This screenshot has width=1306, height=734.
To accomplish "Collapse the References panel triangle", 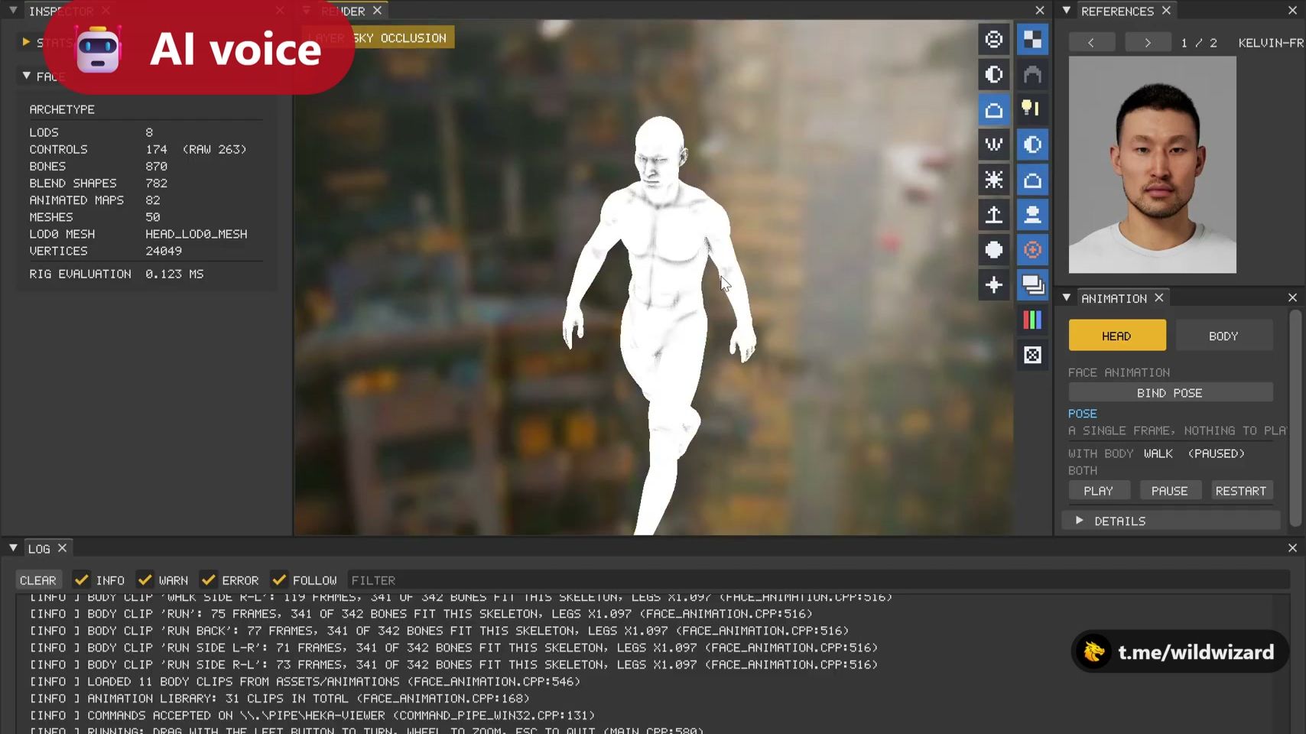I will pos(1066,11).
